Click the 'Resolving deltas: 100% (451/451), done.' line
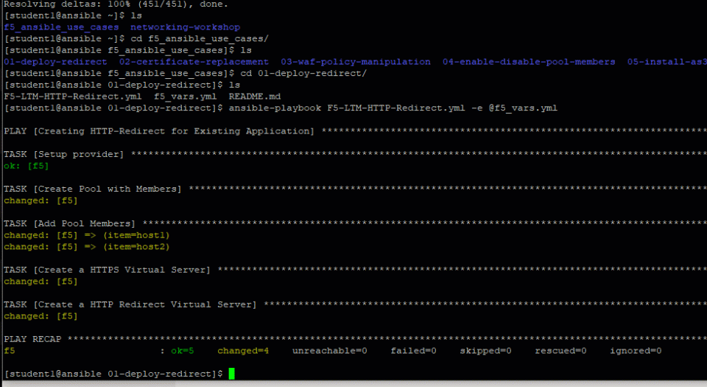Screen dimensions: 707x387 click(116, 4)
